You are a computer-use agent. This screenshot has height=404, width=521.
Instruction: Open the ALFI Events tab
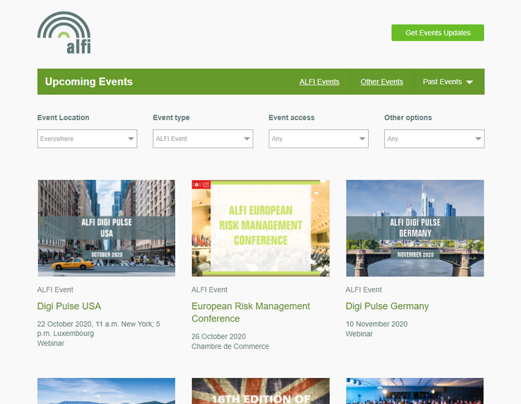coord(319,82)
